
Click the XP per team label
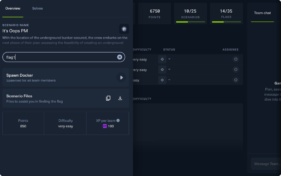click(x=106, y=121)
